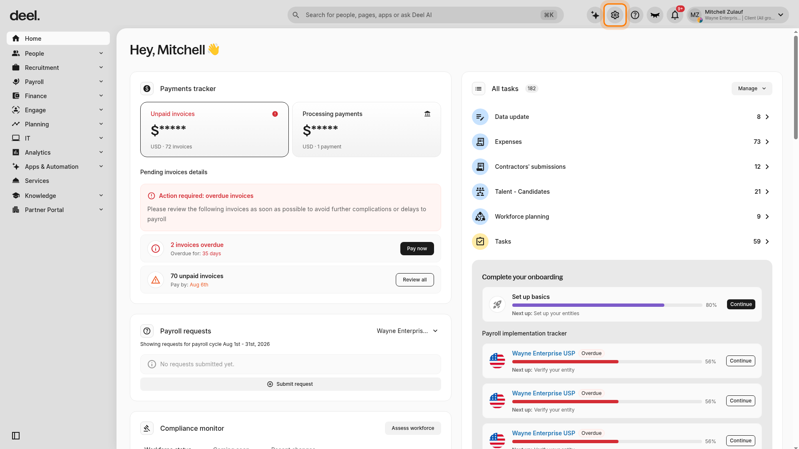The image size is (799, 449).
Task: Click the red alert icon on Unpaid invoices
Action: point(275,114)
